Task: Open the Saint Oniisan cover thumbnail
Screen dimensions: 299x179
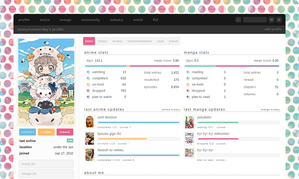Action: point(89,122)
